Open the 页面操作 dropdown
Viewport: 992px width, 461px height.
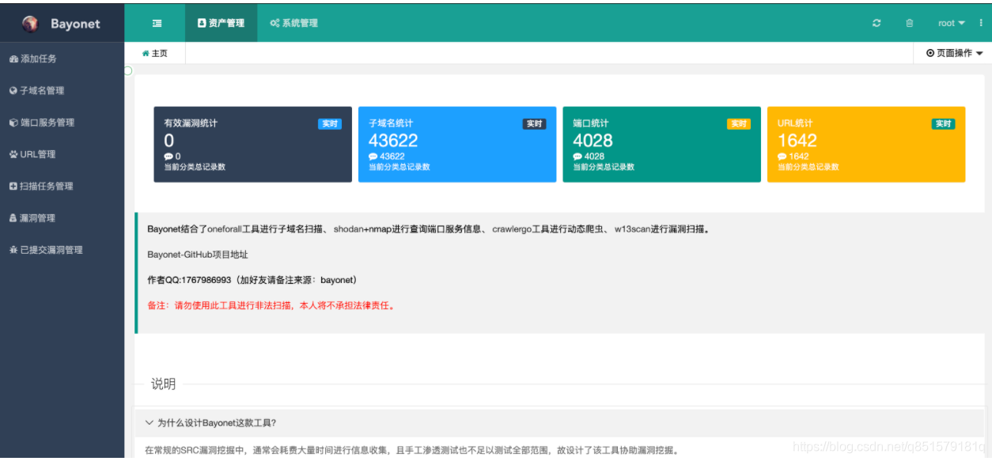tap(954, 53)
